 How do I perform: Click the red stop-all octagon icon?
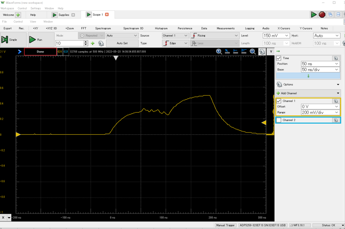(322, 15)
